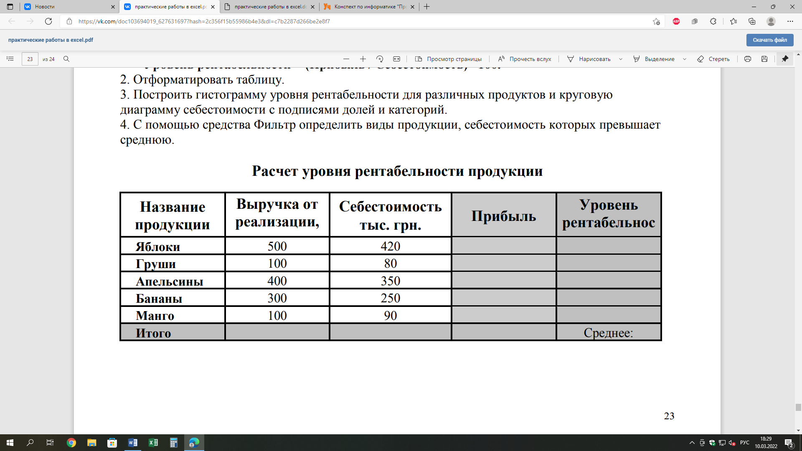The width and height of the screenshot is (802, 451).
Task: Open Microsoft Store from the taskbar
Action: click(112, 443)
